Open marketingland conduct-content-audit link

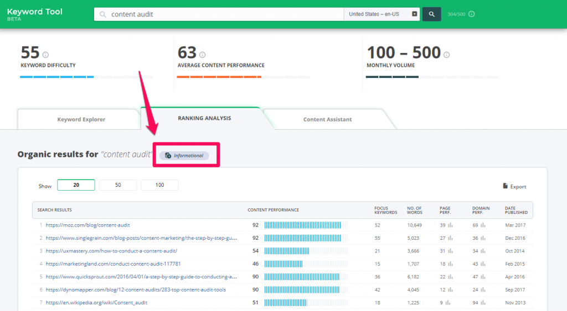coord(113,263)
